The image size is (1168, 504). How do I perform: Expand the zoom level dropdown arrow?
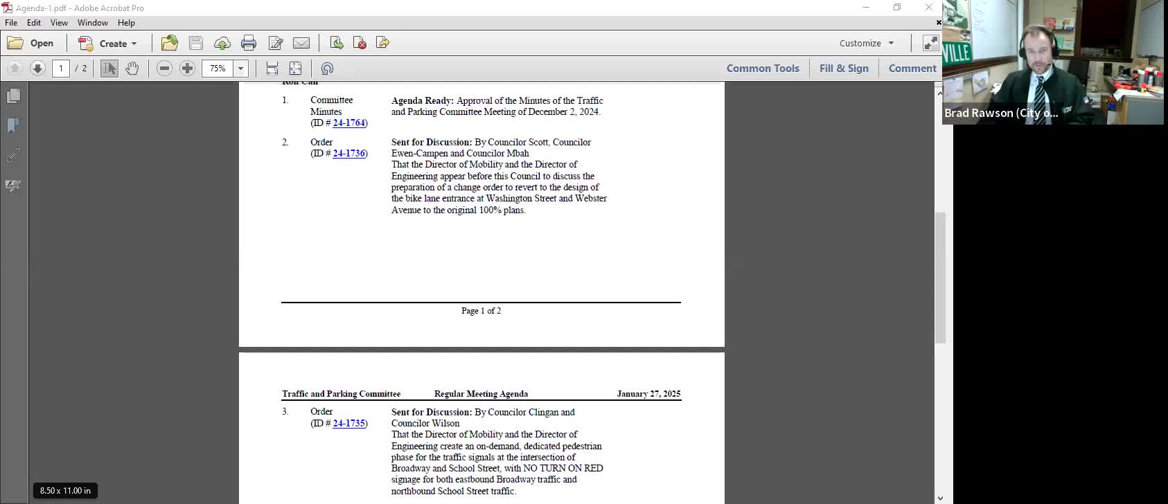coord(241,68)
